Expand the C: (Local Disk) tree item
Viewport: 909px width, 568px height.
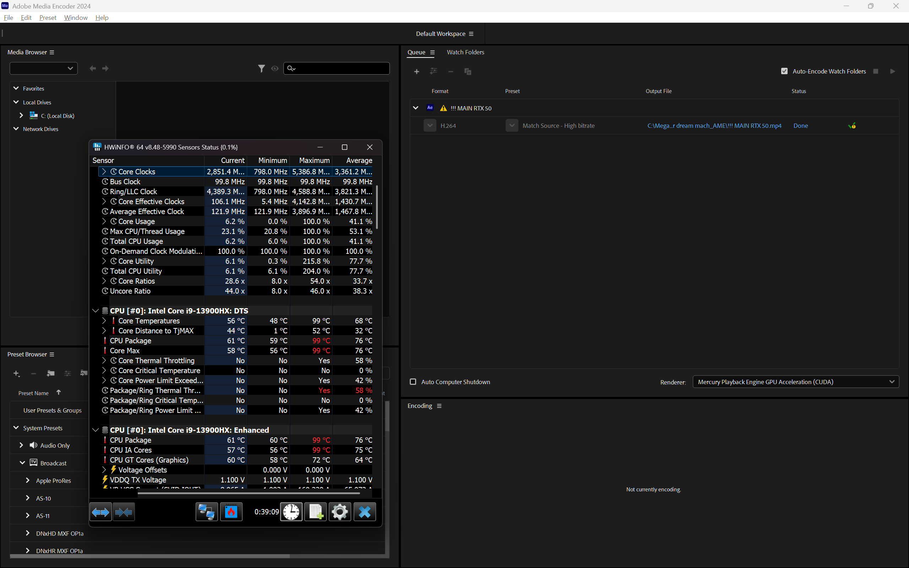pyautogui.click(x=21, y=116)
